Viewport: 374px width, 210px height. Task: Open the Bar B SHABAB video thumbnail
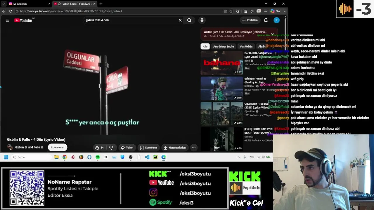(222, 63)
